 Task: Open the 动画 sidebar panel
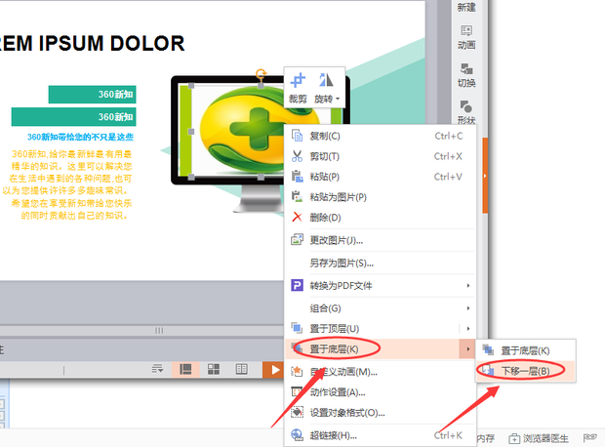[x=466, y=37]
